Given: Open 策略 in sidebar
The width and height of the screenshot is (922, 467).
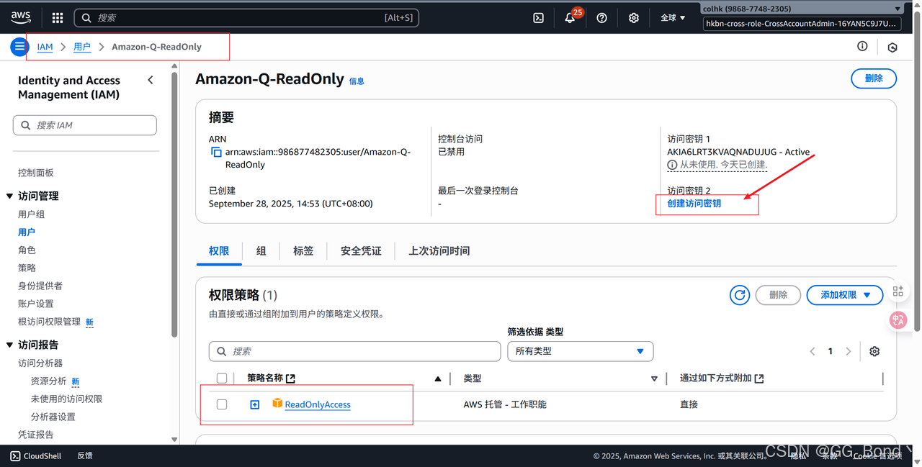Looking at the screenshot, I should [x=27, y=268].
